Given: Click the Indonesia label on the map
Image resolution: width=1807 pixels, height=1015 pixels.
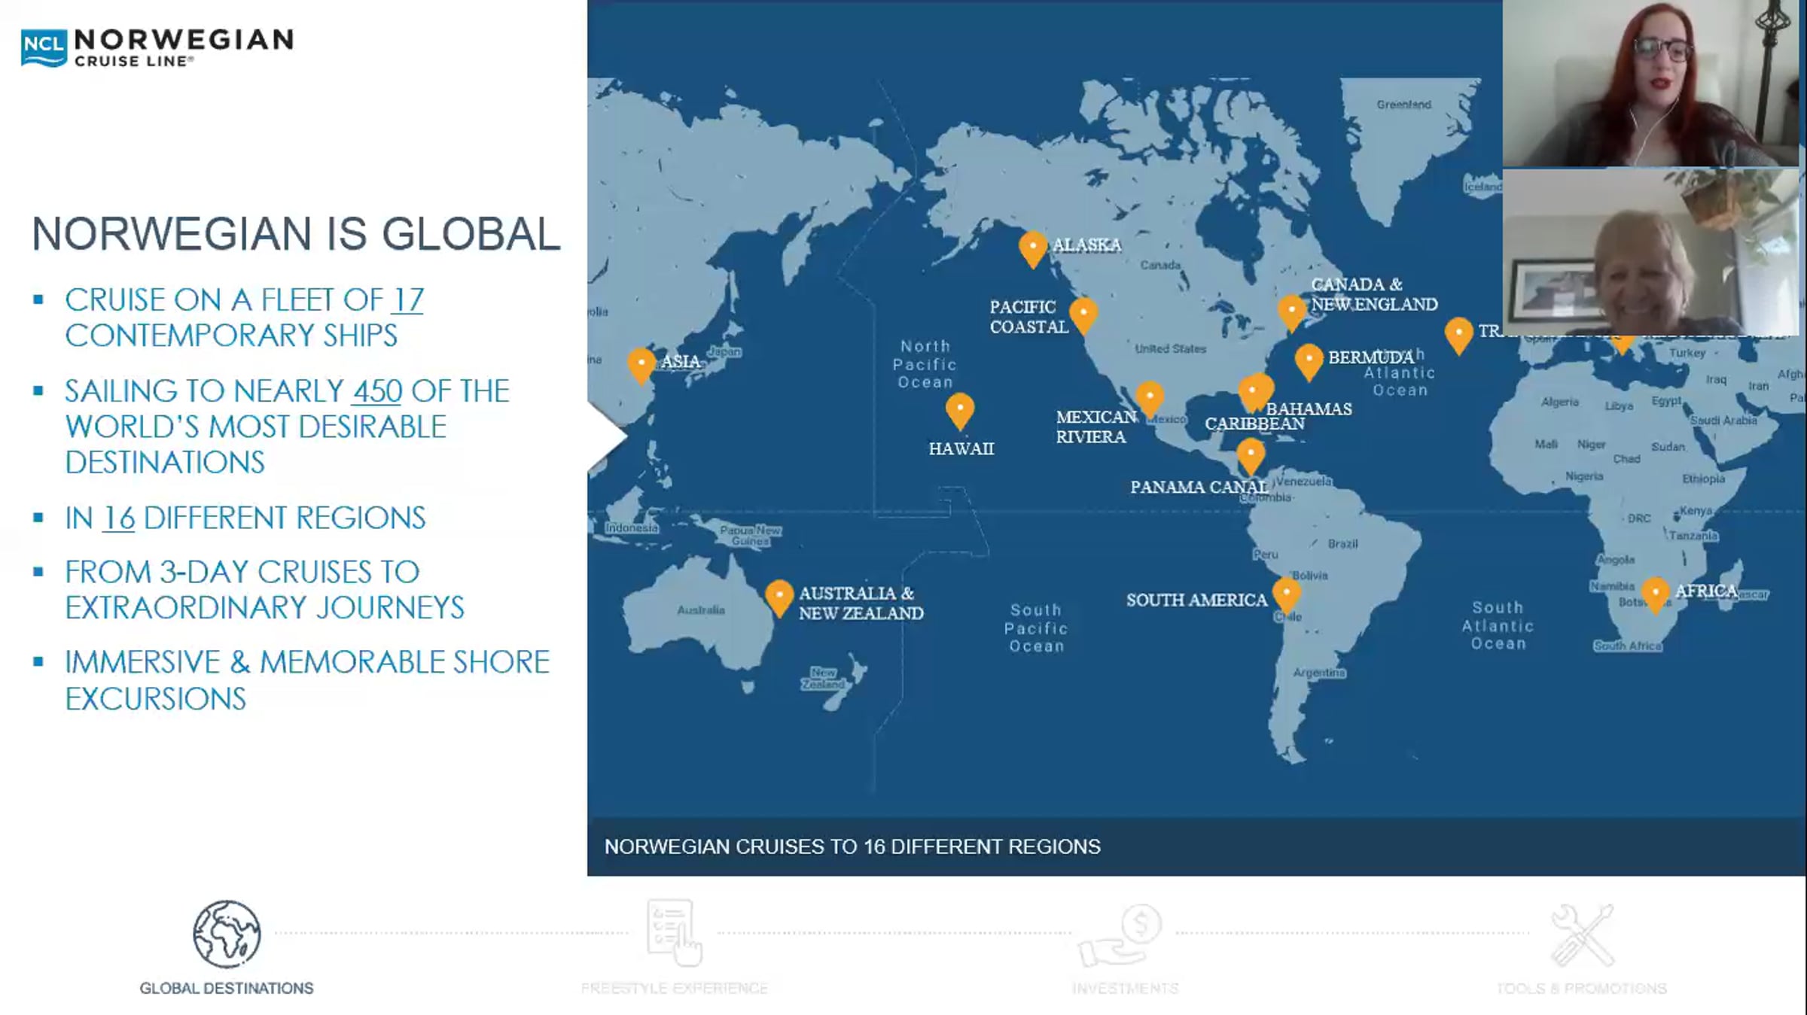Looking at the screenshot, I should pyautogui.click(x=632, y=528).
